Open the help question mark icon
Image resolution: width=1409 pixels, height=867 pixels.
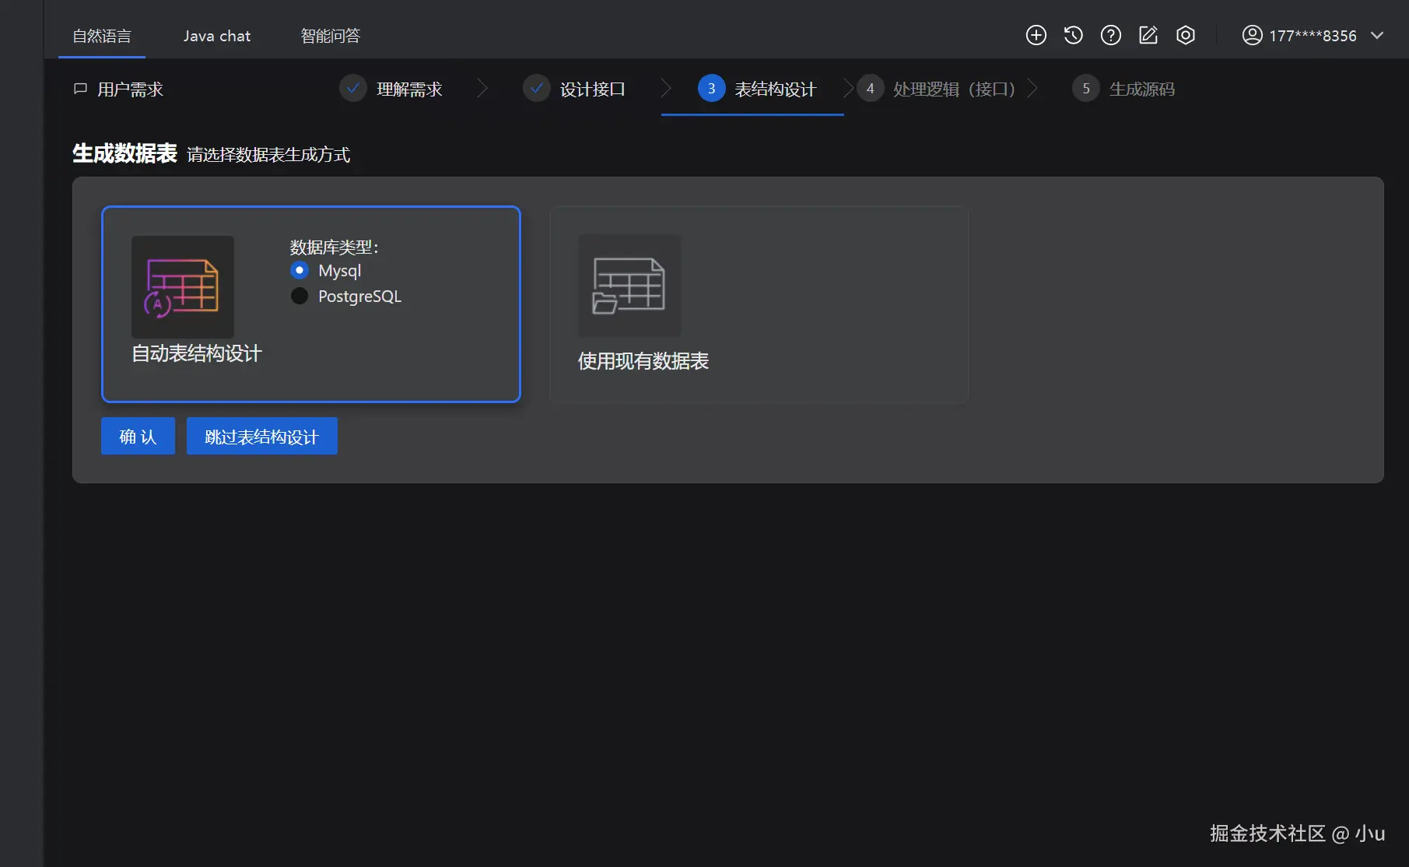click(x=1110, y=35)
